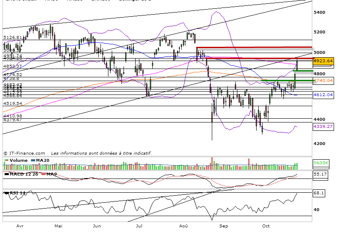This screenshot has width=342, height=232.
Task: Click the 4923.64 current price label
Action: pyautogui.click(x=323, y=61)
